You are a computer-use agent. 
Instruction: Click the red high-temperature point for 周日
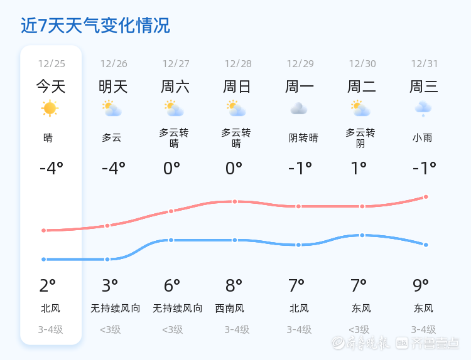pyautogui.click(x=235, y=201)
